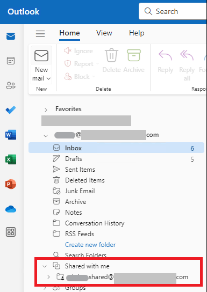Open OneDrive cloud icon
The image size is (207, 292).
pos(11,209)
